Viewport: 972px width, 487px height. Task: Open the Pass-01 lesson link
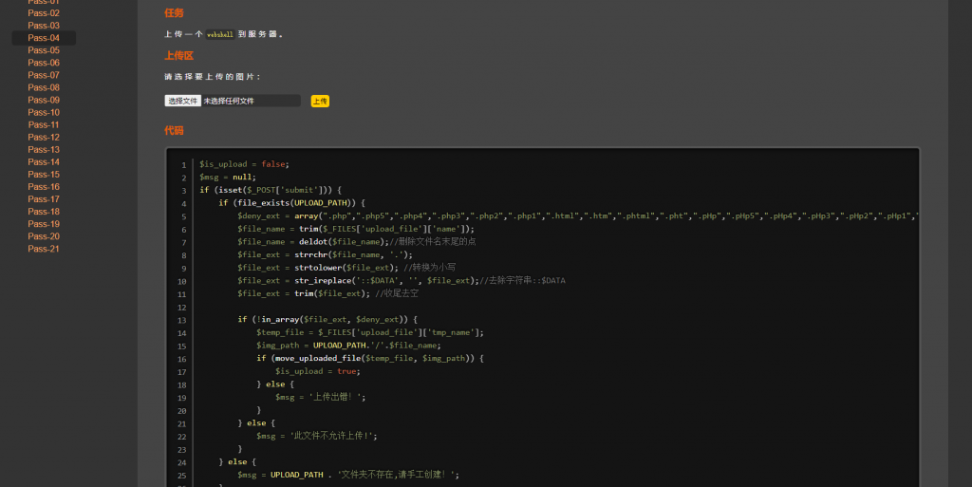click(x=44, y=3)
